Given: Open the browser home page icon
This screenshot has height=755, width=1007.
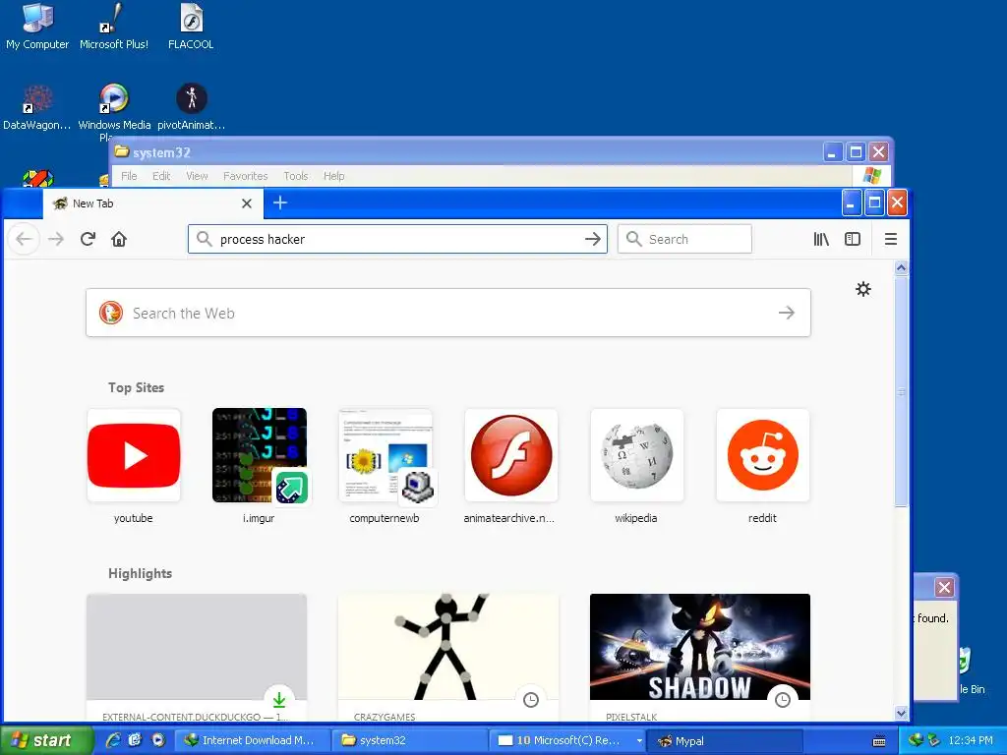Looking at the screenshot, I should coord(119,240).
